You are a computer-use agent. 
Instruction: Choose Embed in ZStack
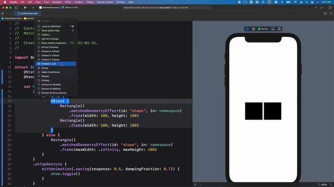[56, 60]
